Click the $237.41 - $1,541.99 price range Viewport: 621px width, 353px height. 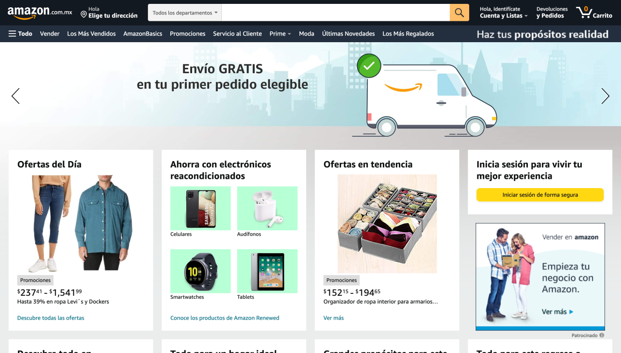tap(49, 292)
